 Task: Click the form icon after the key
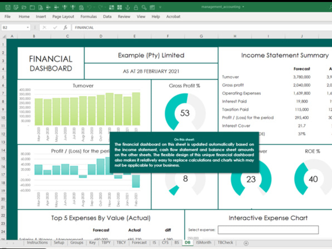pos(152,7)
